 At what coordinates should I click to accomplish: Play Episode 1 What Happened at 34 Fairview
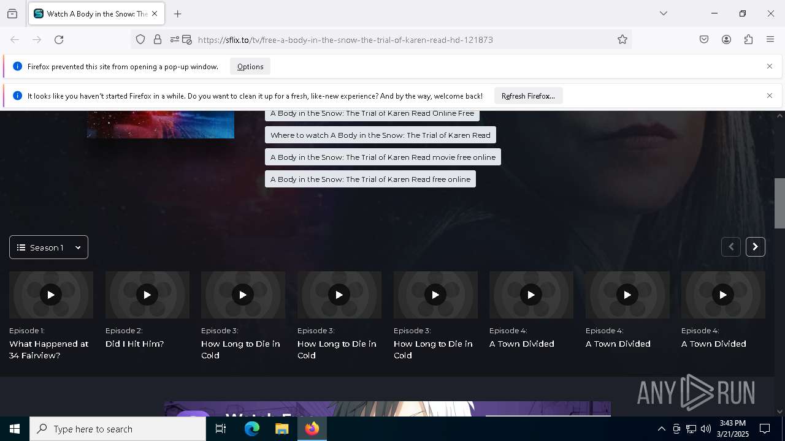pyautogui.click(x=51, y=295)
